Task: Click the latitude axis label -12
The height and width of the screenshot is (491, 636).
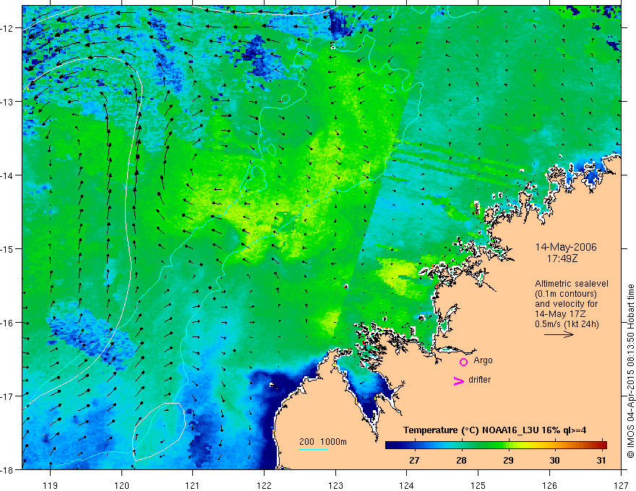Action: point(7,28)
